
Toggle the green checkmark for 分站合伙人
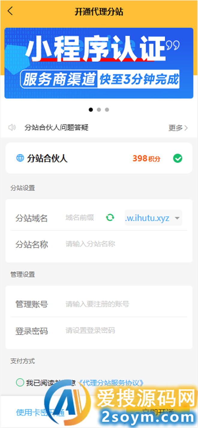(178, 158)
